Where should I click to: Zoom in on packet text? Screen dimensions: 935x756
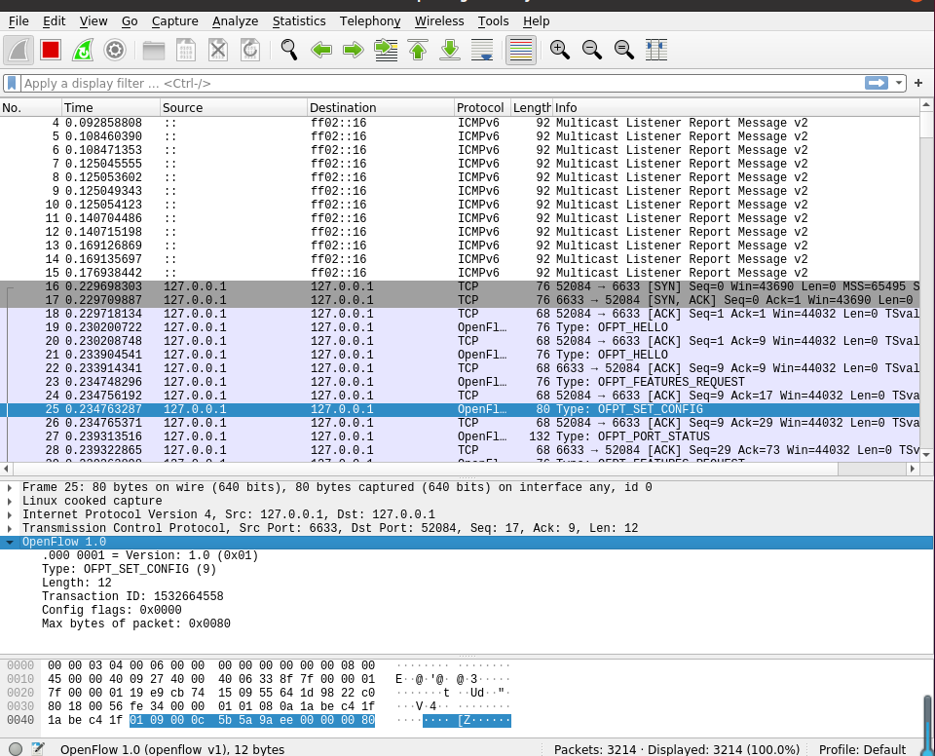[559, 50]
